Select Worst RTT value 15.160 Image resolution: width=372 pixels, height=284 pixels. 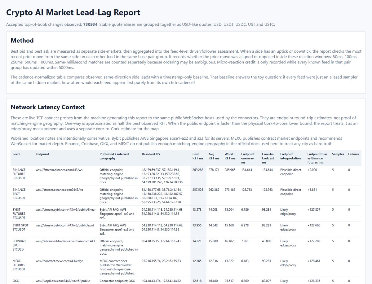point(229,225)
